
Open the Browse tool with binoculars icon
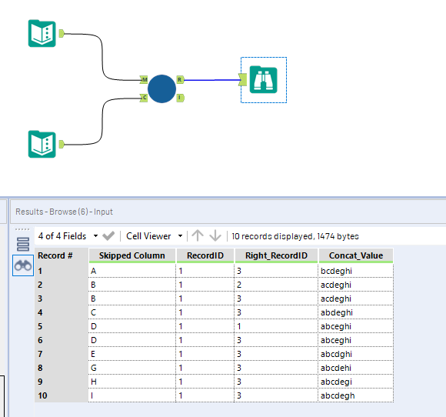264,80
